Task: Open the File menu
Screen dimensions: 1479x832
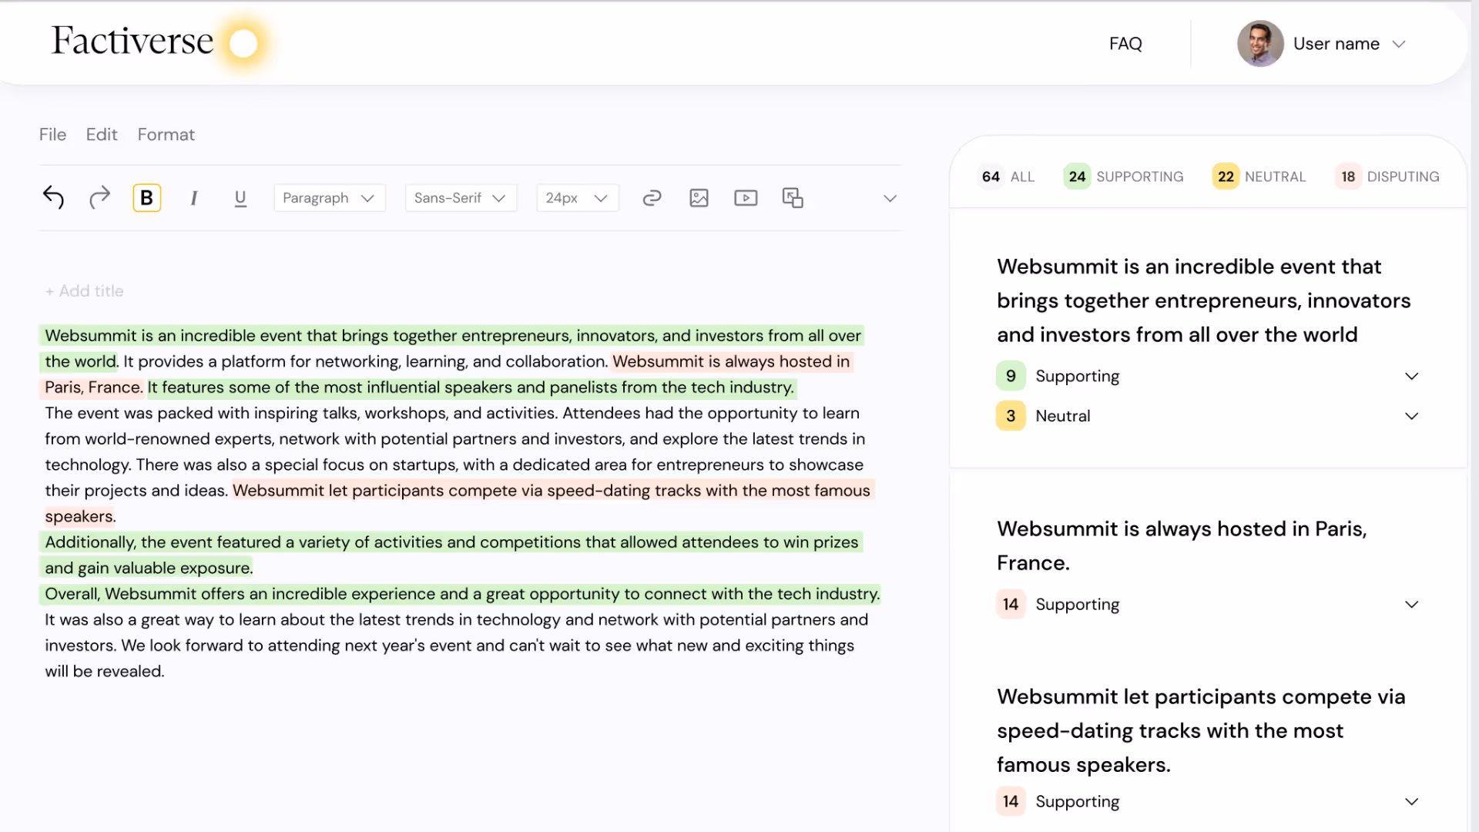Action: coord(52,134)
